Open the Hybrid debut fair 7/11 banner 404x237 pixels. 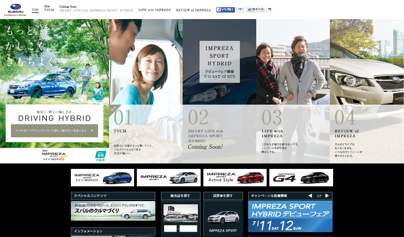click(x=290, y=216)
